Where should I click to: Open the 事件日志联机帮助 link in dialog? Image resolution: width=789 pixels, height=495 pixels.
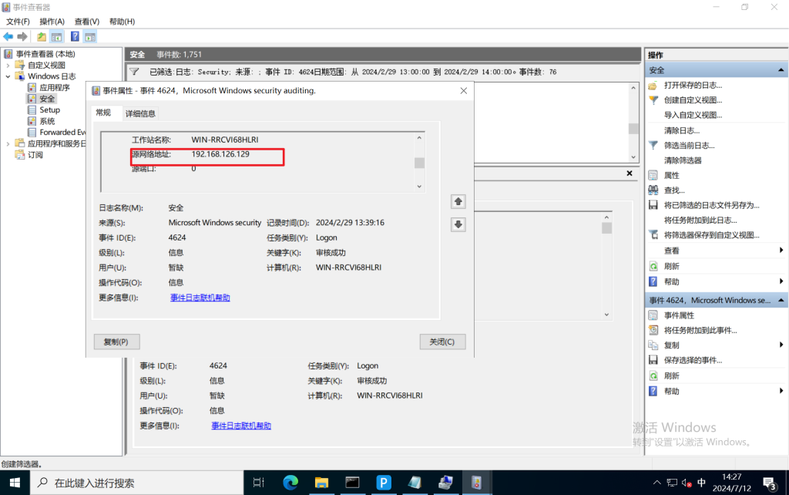coord(200,298)
